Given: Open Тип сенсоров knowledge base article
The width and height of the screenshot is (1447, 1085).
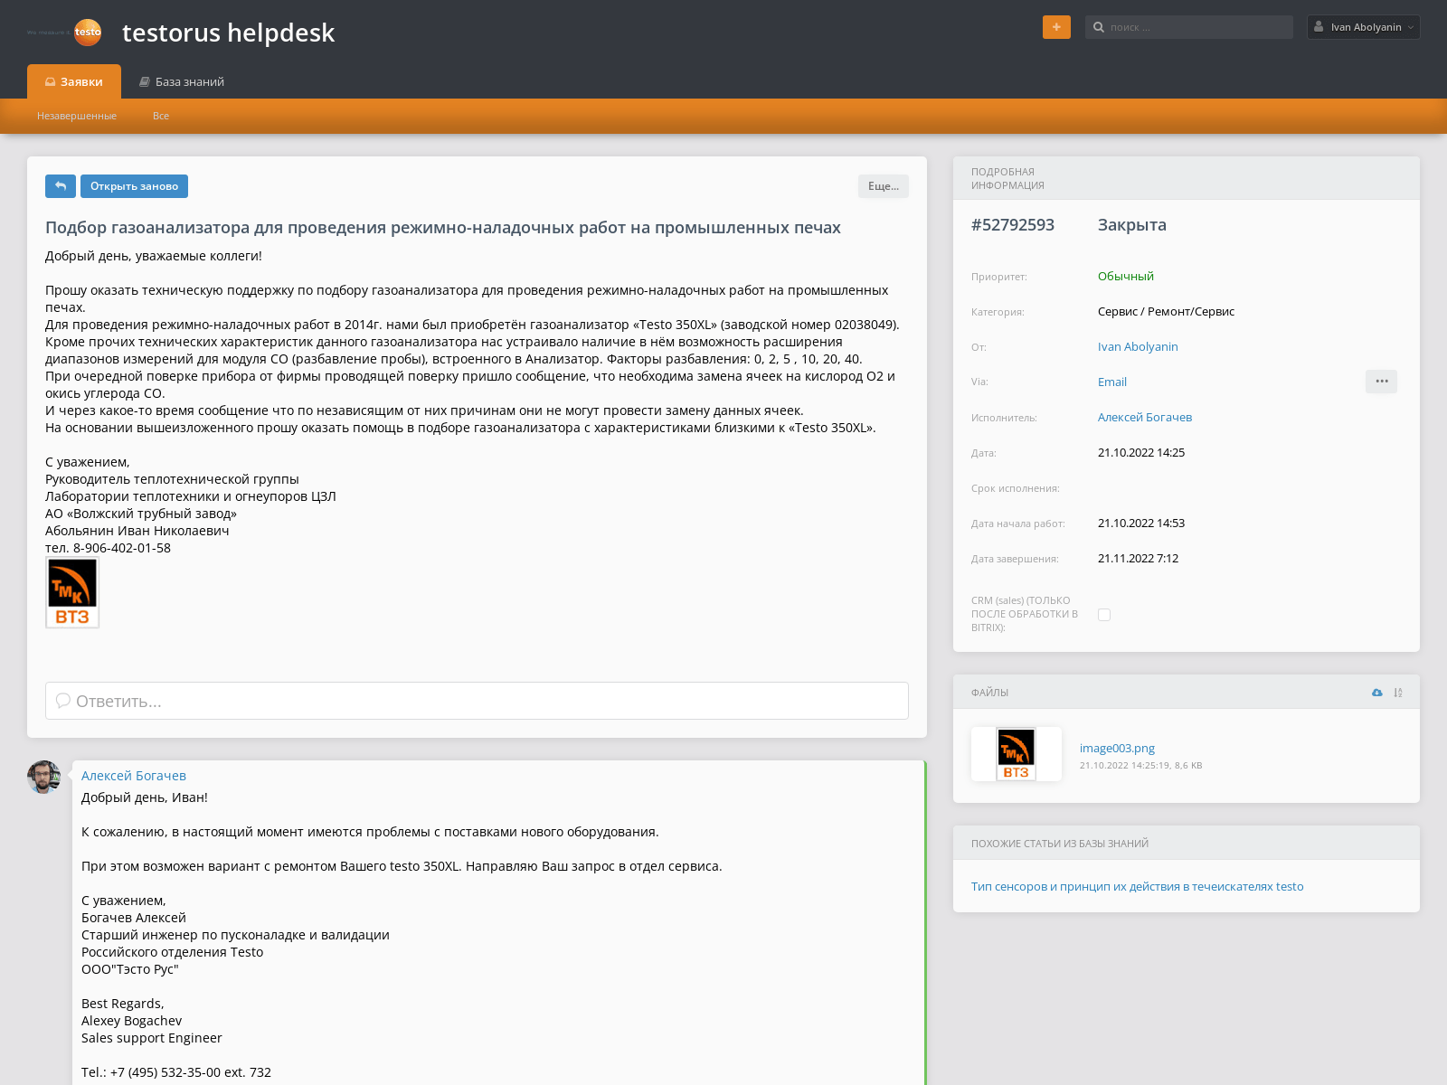Looking at the screenshot, I should [x=1138, y=886].
